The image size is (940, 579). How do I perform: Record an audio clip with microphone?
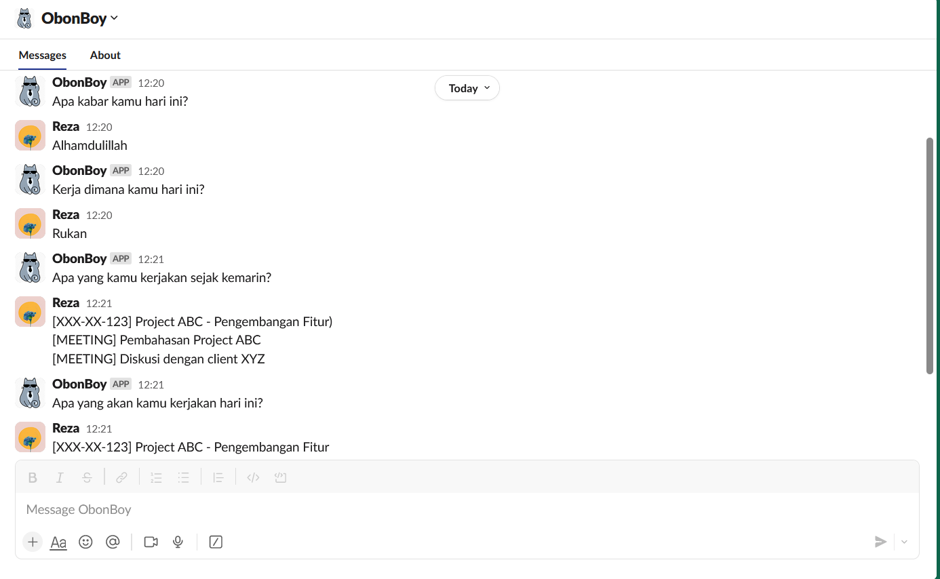(178, 542)
